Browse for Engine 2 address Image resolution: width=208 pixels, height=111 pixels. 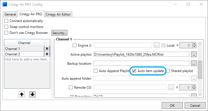(x=157, y=45)
